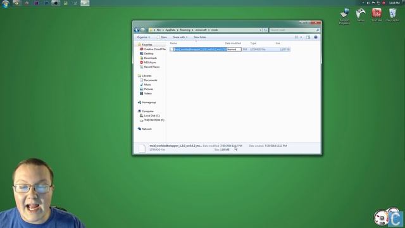Screen dimensions: 405x228
Task: Click the refresh button beside address bar
Action: (x=265, y=30)
